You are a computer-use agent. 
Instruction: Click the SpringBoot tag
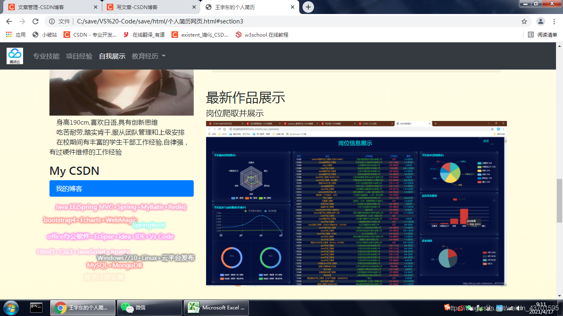pyautogui.click(x=149, y=225)
